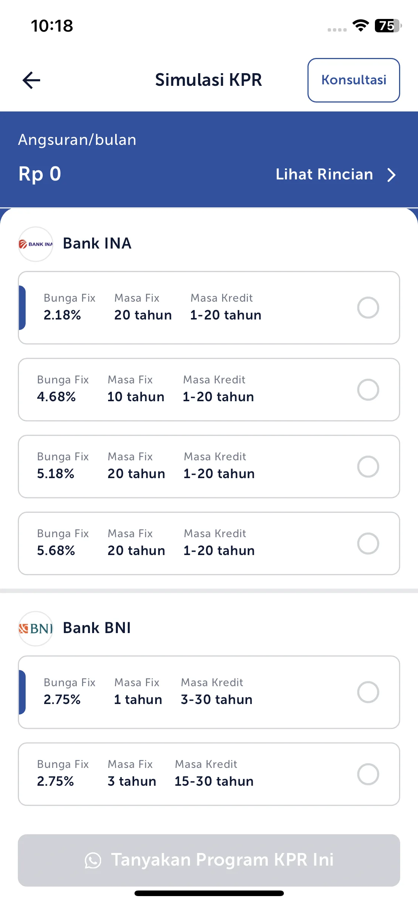Viewport: 418px width, 905px height.
Task: Tap the 10 tahun Masa Fix card
Action: point(209,390)
